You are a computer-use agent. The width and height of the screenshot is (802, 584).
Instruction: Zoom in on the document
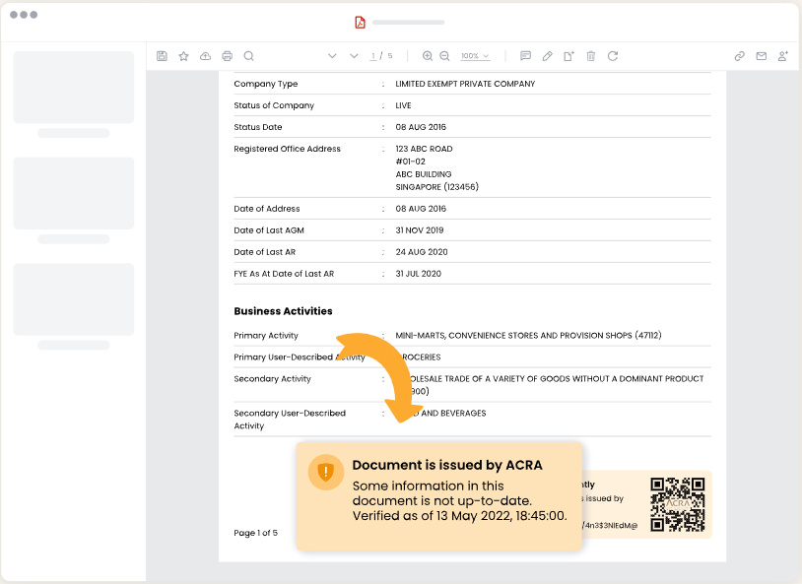click(x=428, y=56)
